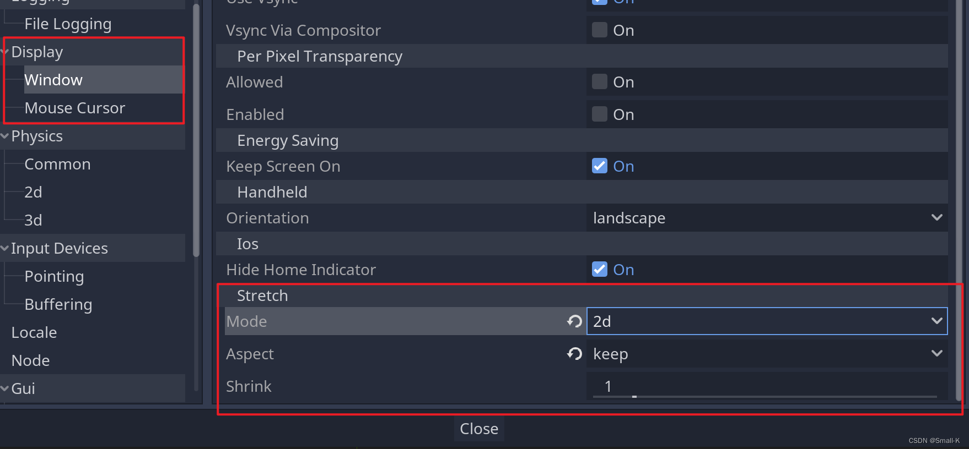Screen dimensions: 969x449
Task: Open the Orientation landscape dropdown
Action: click(767, 218)
